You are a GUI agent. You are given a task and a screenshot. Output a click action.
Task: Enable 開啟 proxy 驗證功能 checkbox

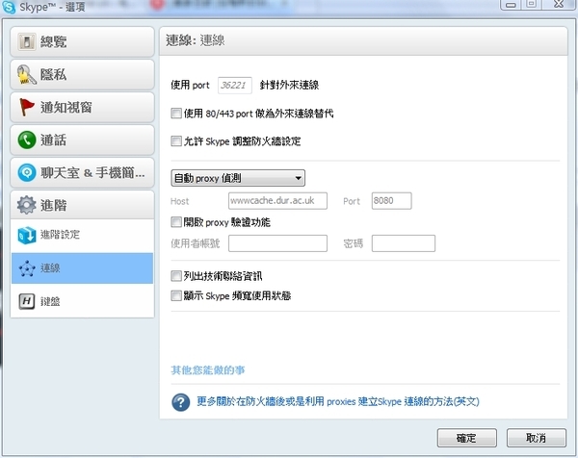pyautogui.click(x=176, y=222)
